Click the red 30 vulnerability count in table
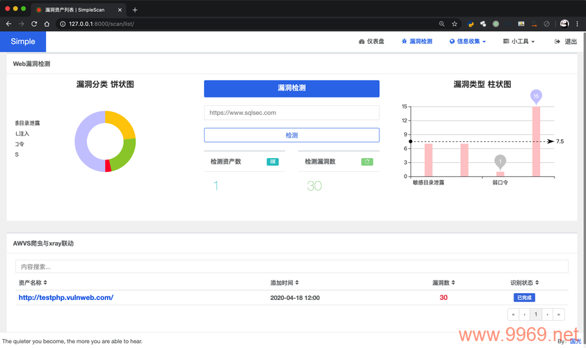 tap(443, 297)
